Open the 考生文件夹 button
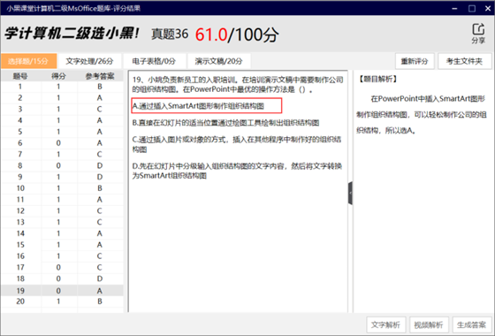 464,61
